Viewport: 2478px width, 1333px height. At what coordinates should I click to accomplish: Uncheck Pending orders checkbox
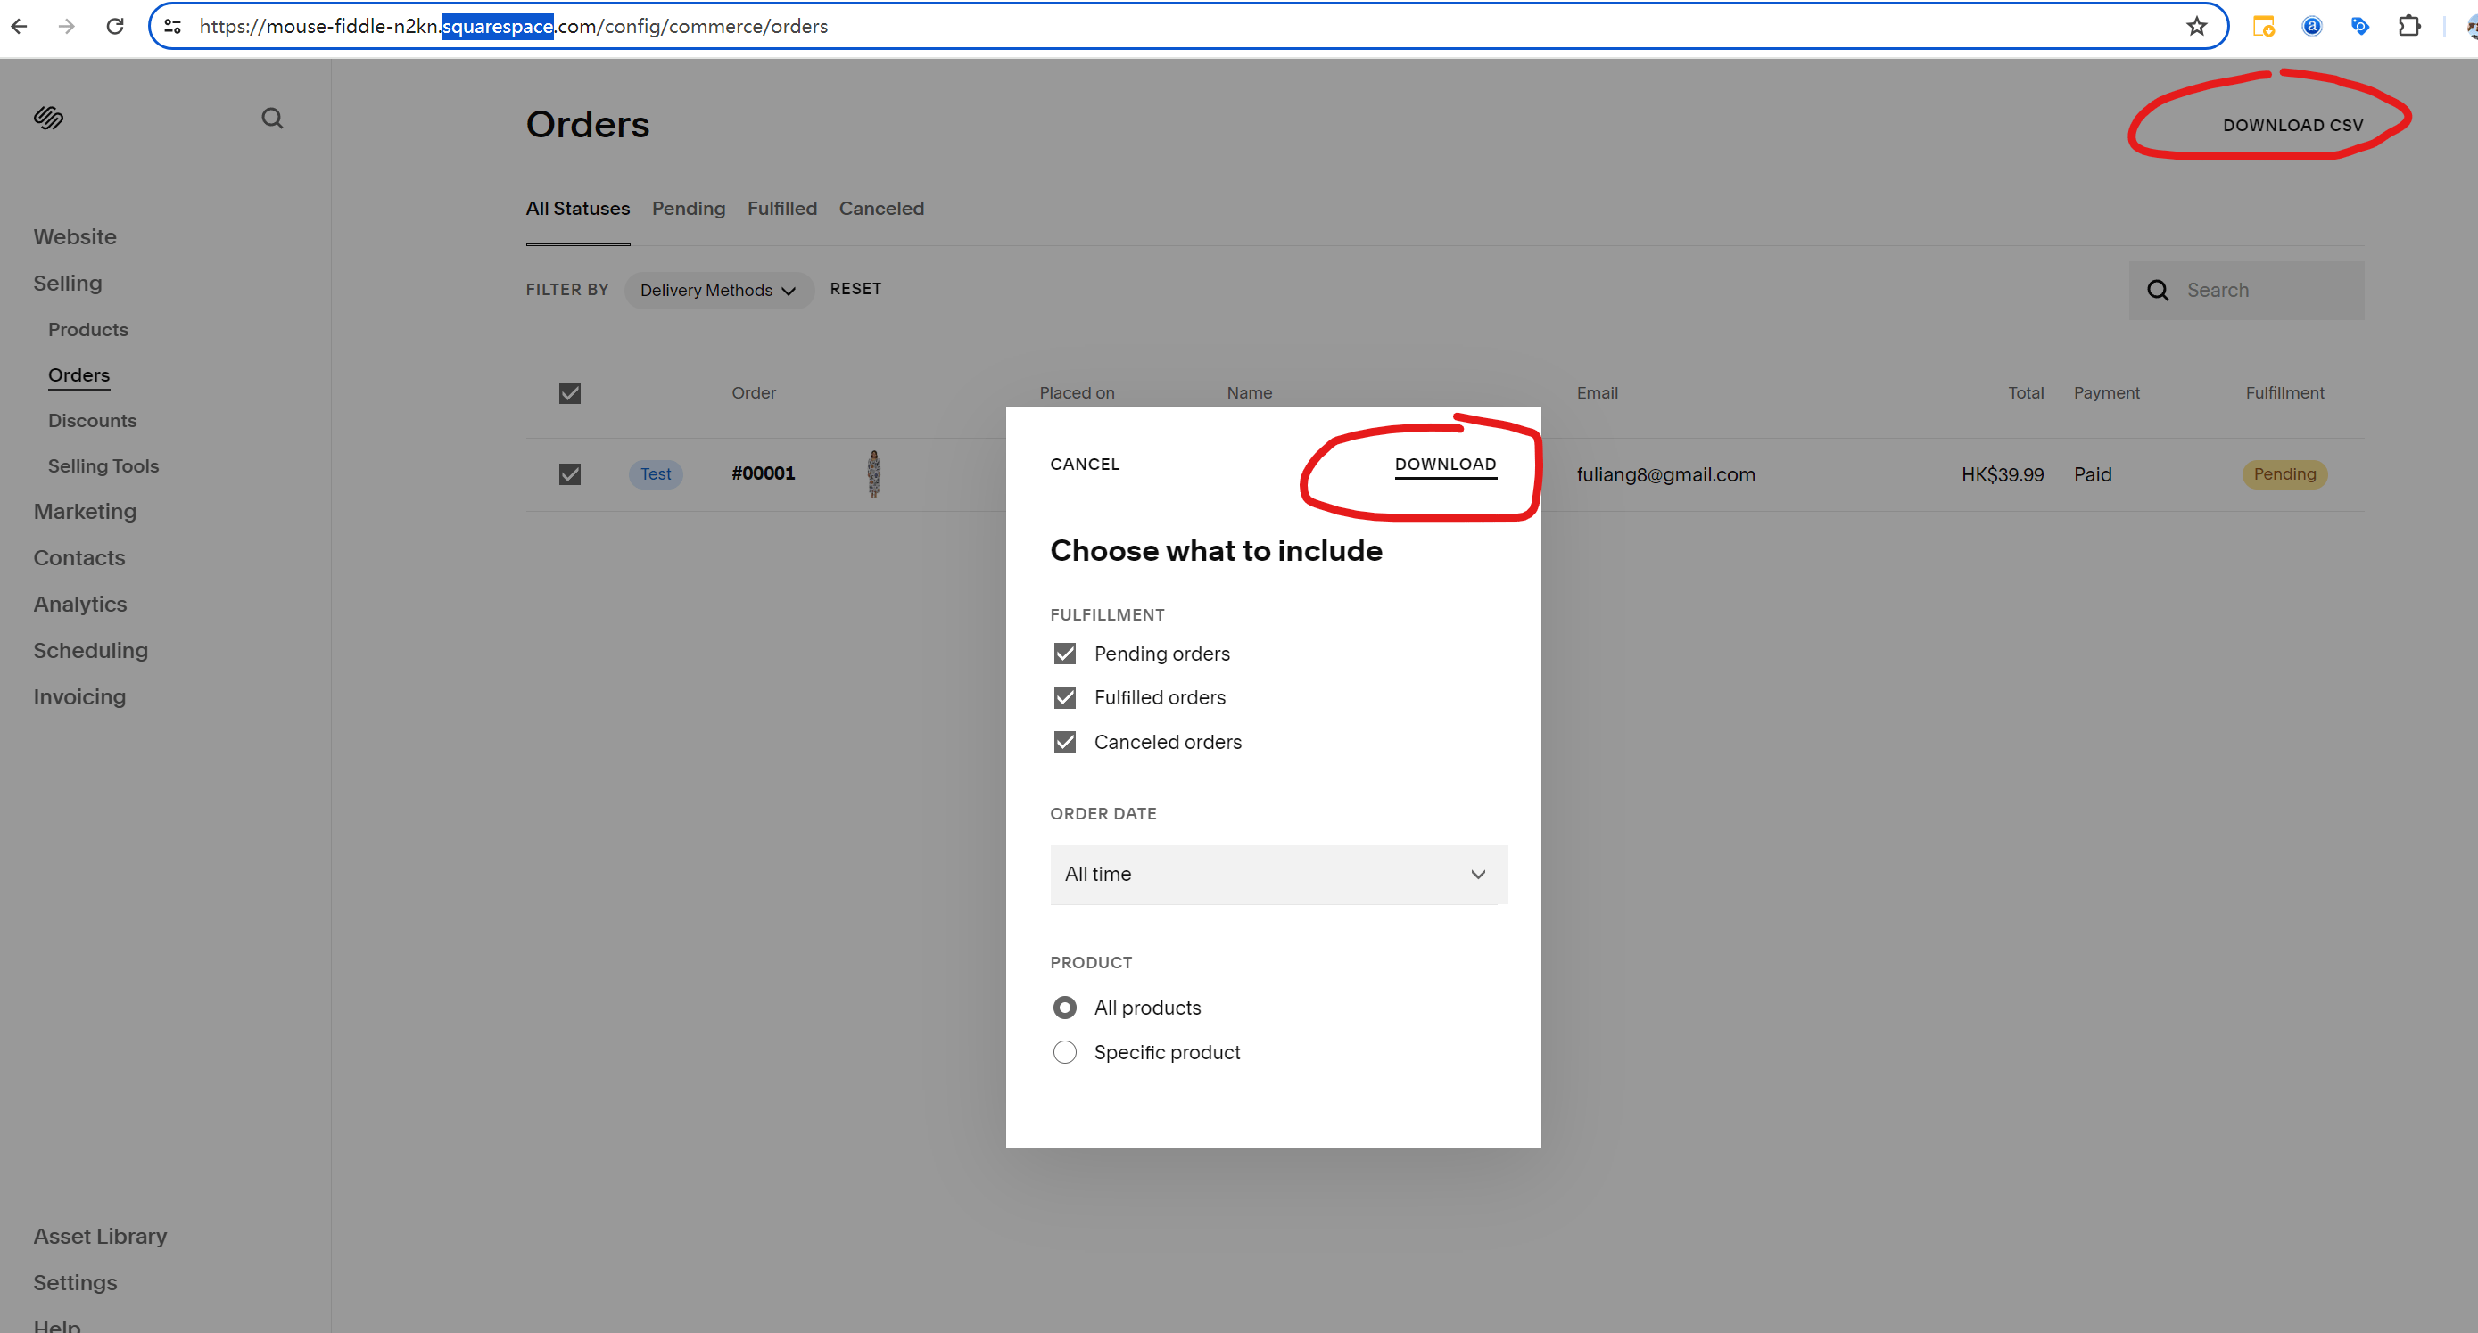[1064, 654]
